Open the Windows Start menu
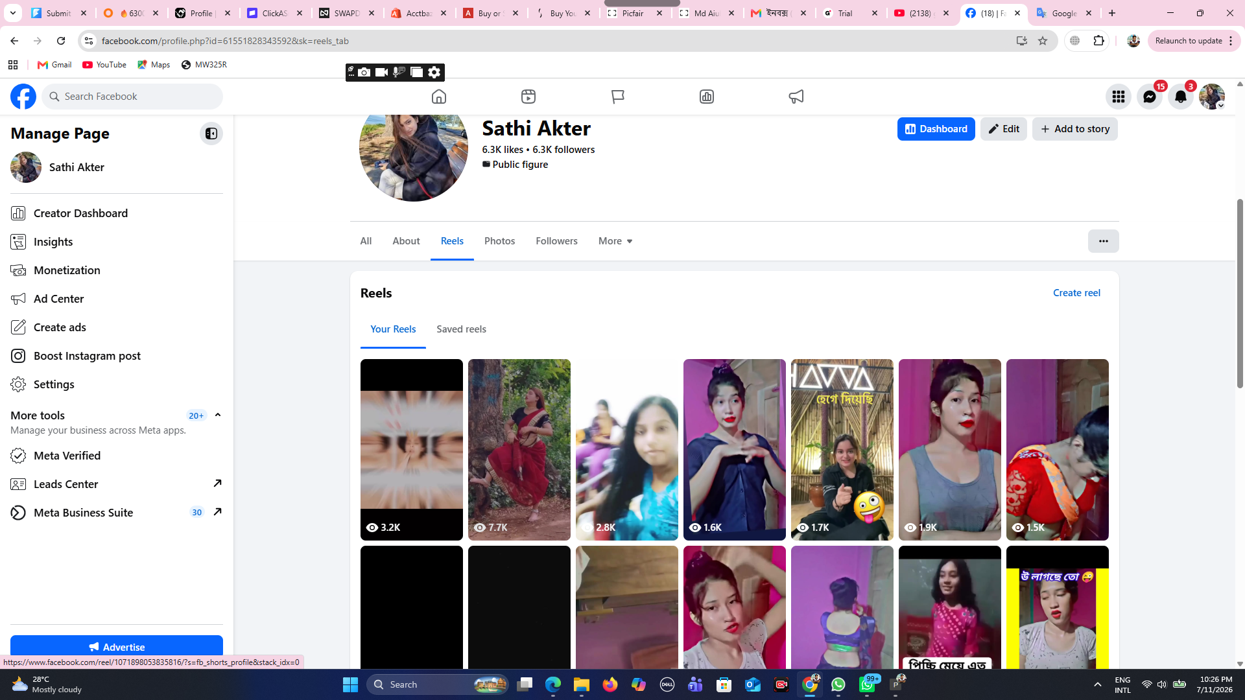 (351, 684)
